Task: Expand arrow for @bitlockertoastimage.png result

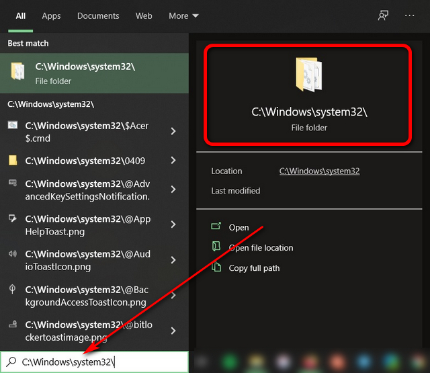Action: pyautogui.click(x=173, y=331)
